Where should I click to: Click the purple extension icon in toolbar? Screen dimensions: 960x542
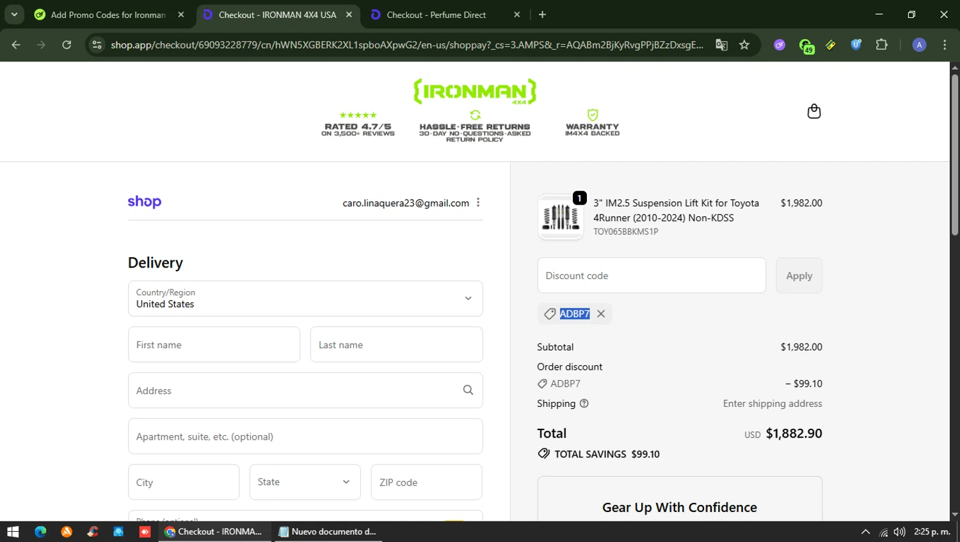780,45
